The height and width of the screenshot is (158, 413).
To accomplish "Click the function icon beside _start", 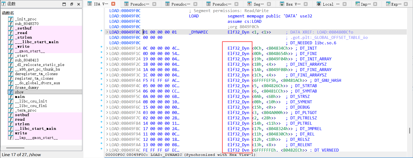I will (11, 56).
